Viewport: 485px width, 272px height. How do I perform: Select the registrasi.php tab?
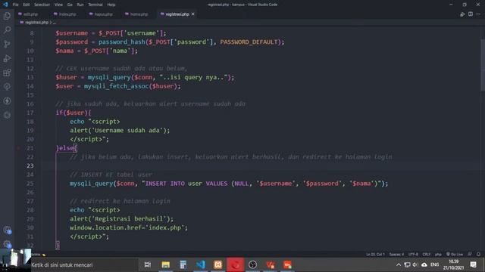(177, 14)
